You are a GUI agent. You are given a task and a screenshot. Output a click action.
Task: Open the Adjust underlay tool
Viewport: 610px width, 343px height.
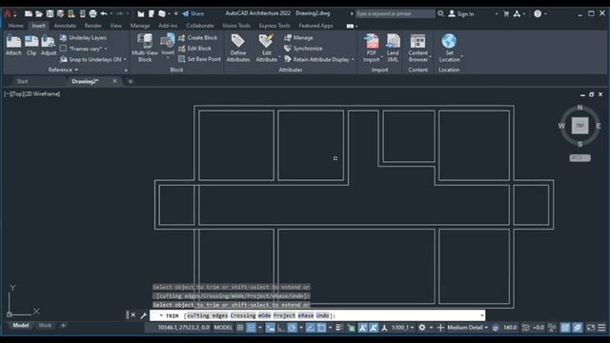click(49, 45)
